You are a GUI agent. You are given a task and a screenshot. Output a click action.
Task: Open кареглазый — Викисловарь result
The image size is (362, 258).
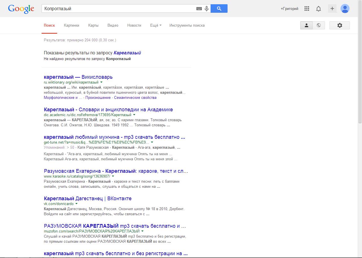(x=78, y=77)
